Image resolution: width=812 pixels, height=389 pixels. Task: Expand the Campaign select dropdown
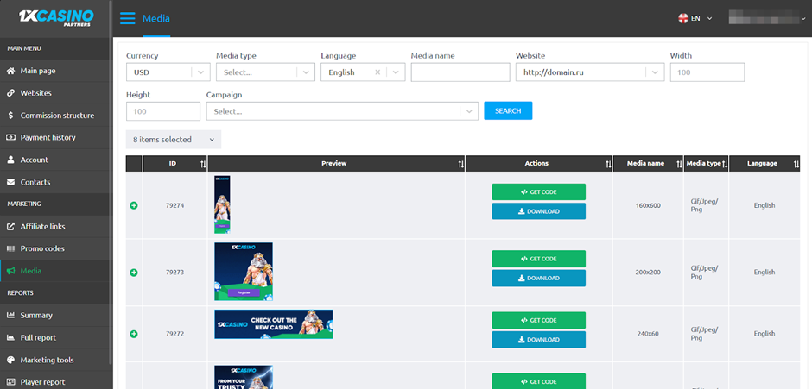[x=342, y=111]
